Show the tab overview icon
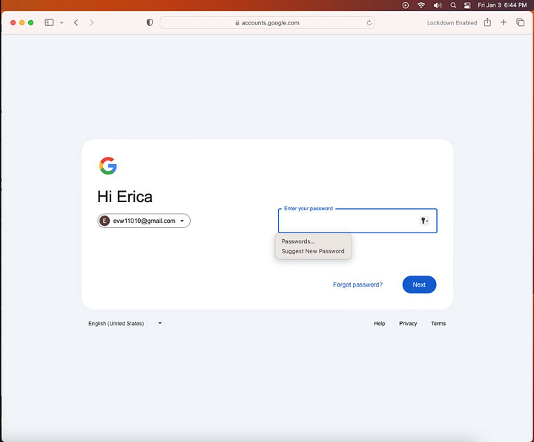The image size is (534, 442). click(x=520, y=22)
